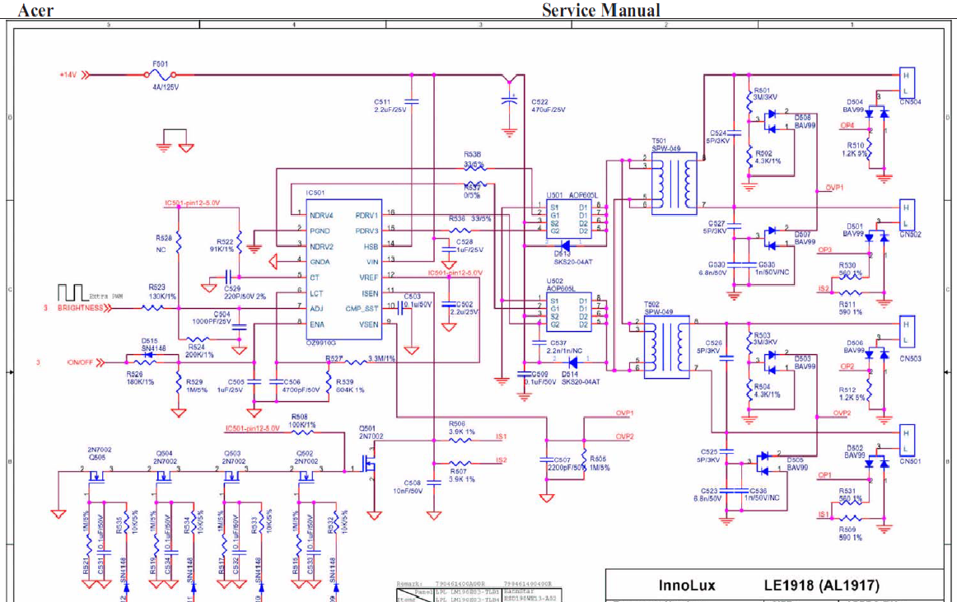Select the +14V input power label
Screen dimensions: 957x602
click(x=68, y=75)
